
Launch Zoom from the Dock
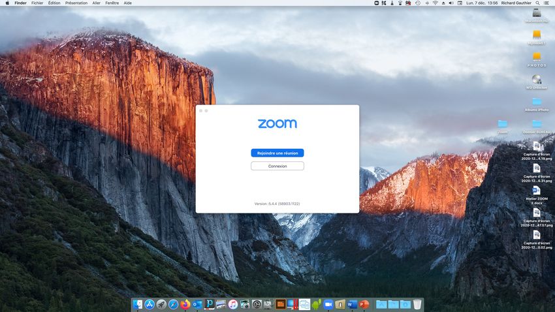click(328, 305)
